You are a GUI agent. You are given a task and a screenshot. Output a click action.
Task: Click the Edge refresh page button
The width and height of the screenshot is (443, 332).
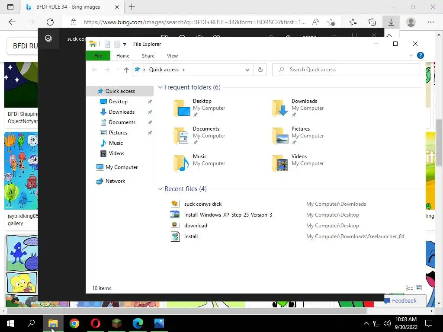50,22
